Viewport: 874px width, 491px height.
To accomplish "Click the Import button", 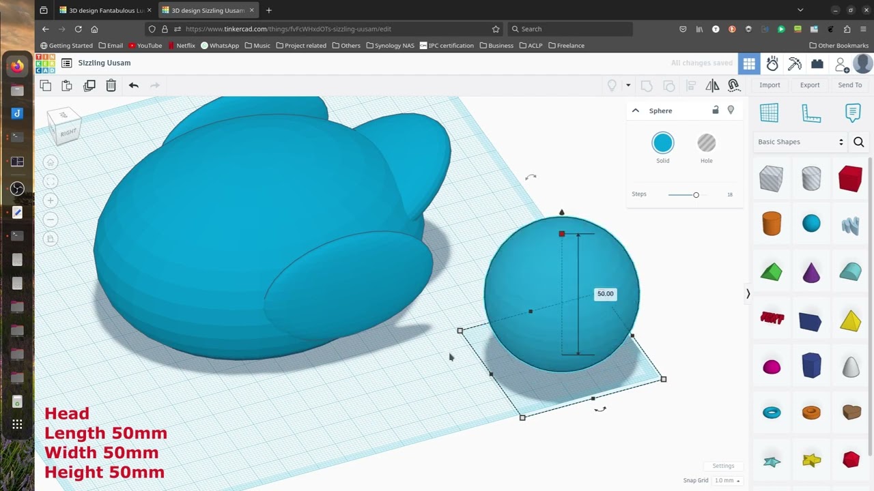I will (770, 85).
